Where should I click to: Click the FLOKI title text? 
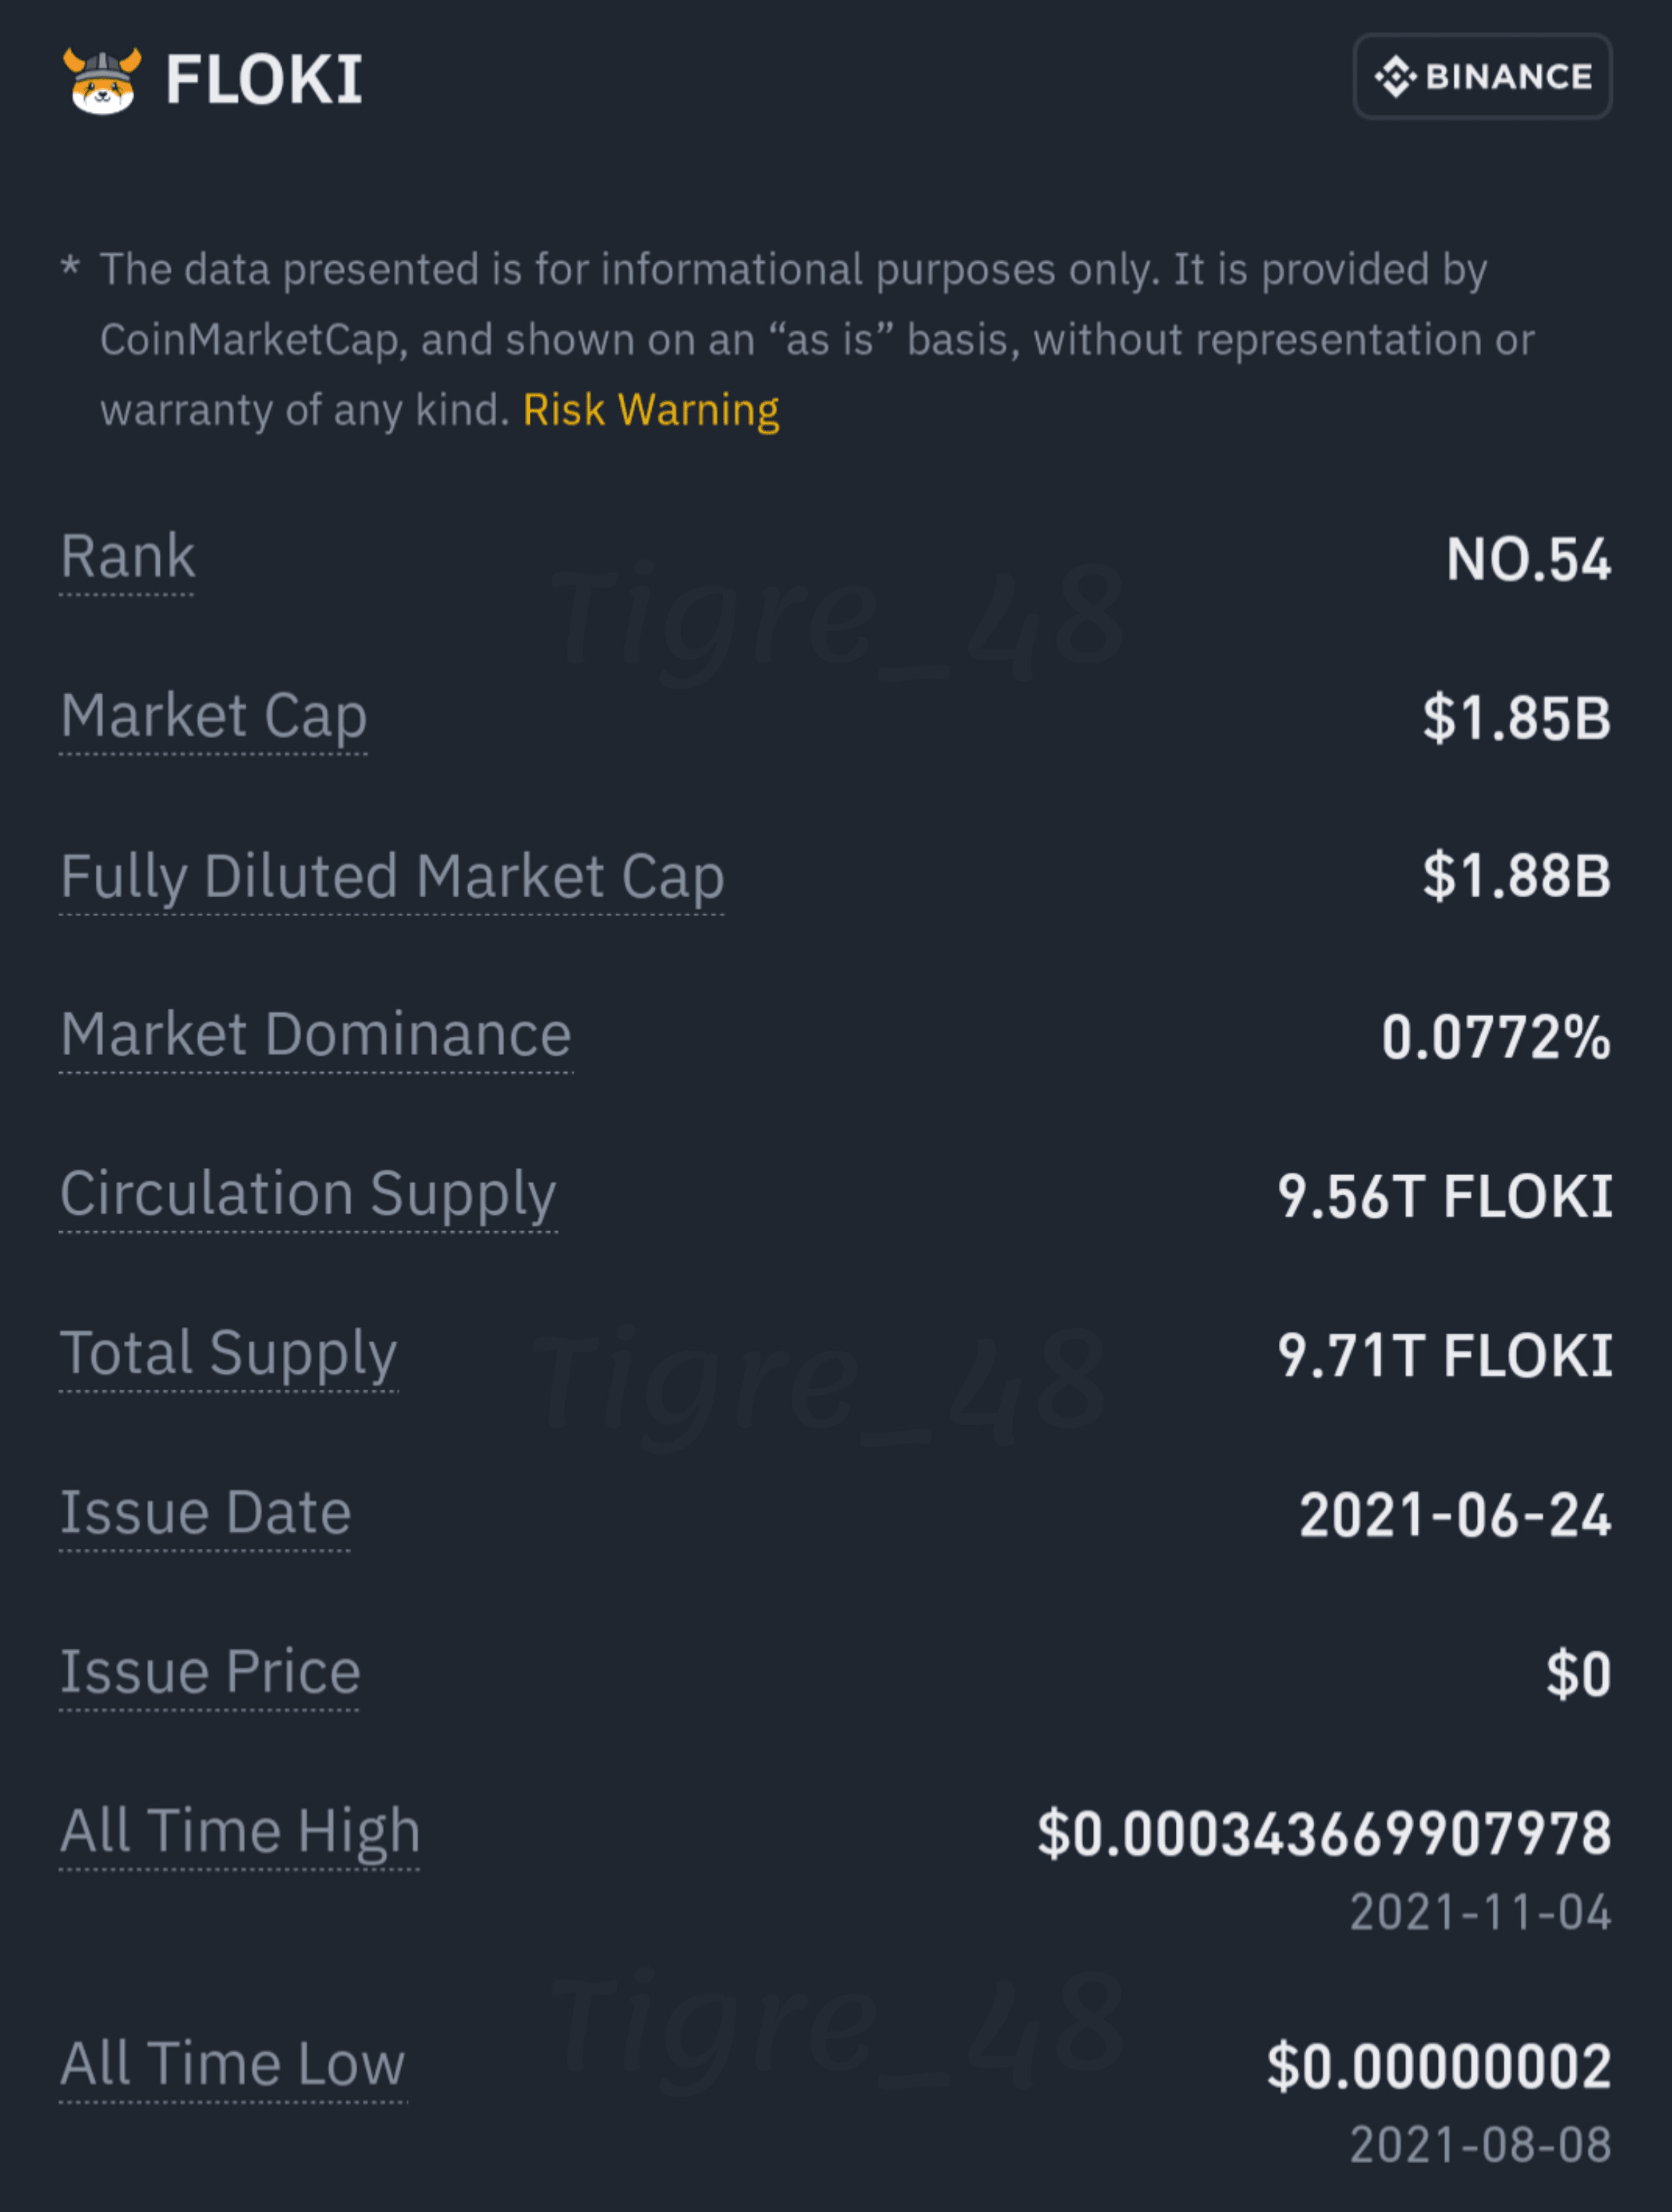[264, 80]
